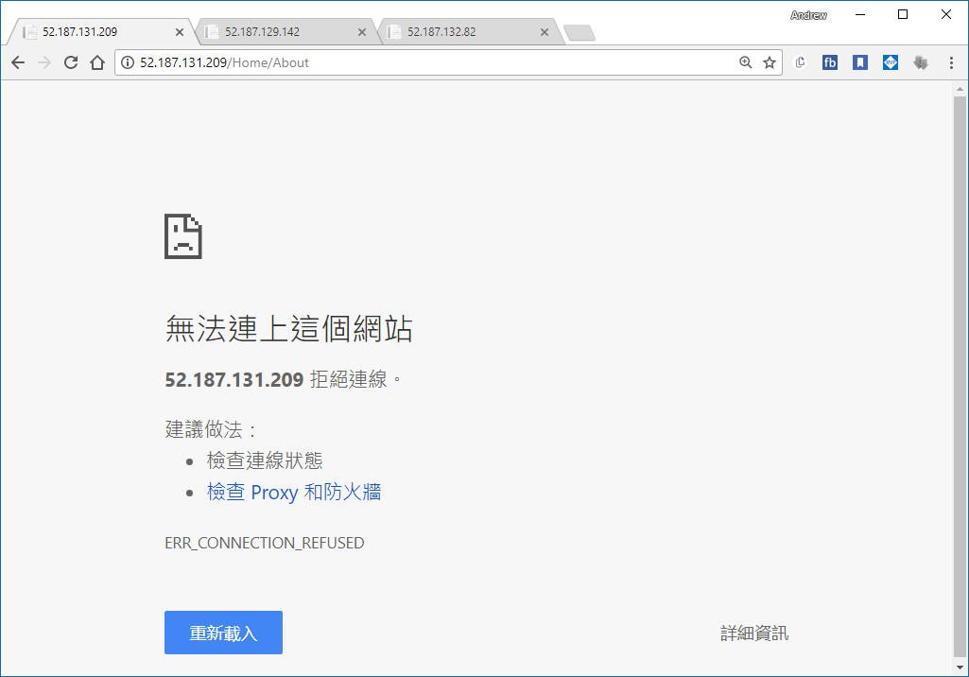Viewport: 969px width, 677px height.
Task: Click the fb extension icon
Action: click(830, 62)
